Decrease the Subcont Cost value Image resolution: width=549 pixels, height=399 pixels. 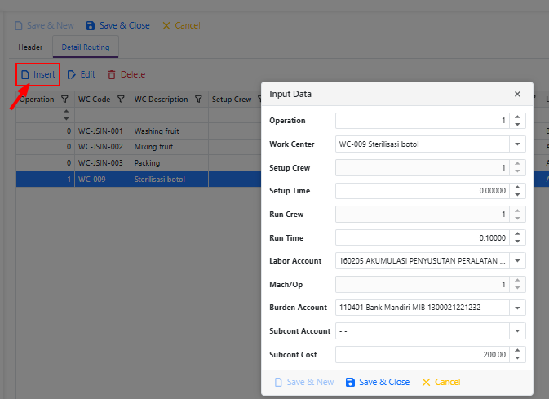517,358
